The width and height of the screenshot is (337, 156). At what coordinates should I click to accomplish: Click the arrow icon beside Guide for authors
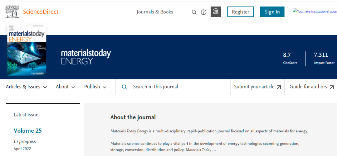click(332, 87)
